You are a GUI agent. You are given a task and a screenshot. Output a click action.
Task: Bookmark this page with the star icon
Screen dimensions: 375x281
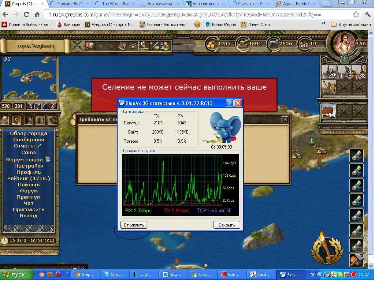[356, 15]
